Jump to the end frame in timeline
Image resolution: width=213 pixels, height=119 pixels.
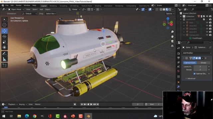(98, 104)
